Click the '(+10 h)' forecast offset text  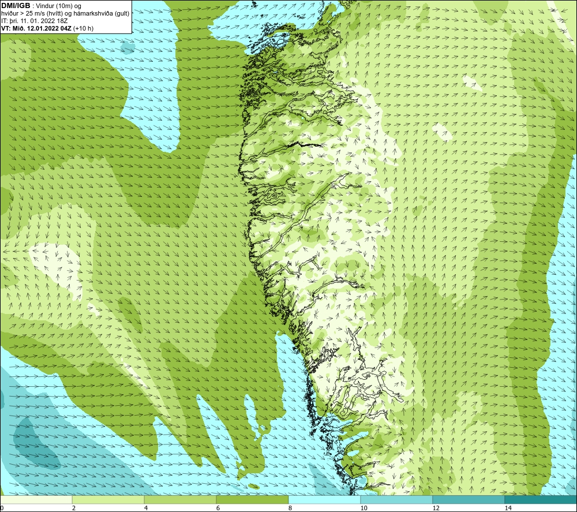pyautogui.click(x=84, y=28)
